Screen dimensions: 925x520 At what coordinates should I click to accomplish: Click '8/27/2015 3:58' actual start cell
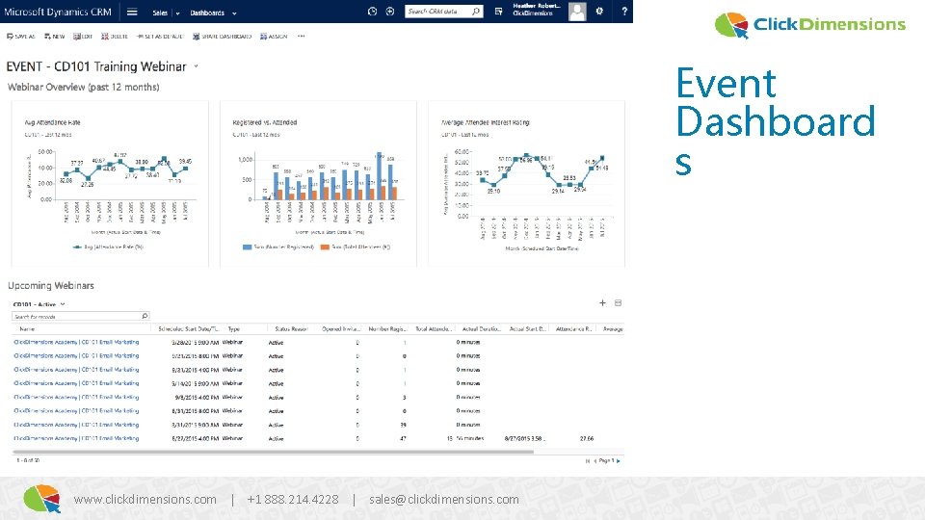click(x=525, y=439)
